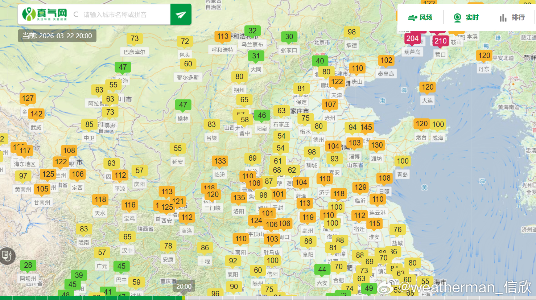Open the 110 marker for 连云港

coord(378,199)
